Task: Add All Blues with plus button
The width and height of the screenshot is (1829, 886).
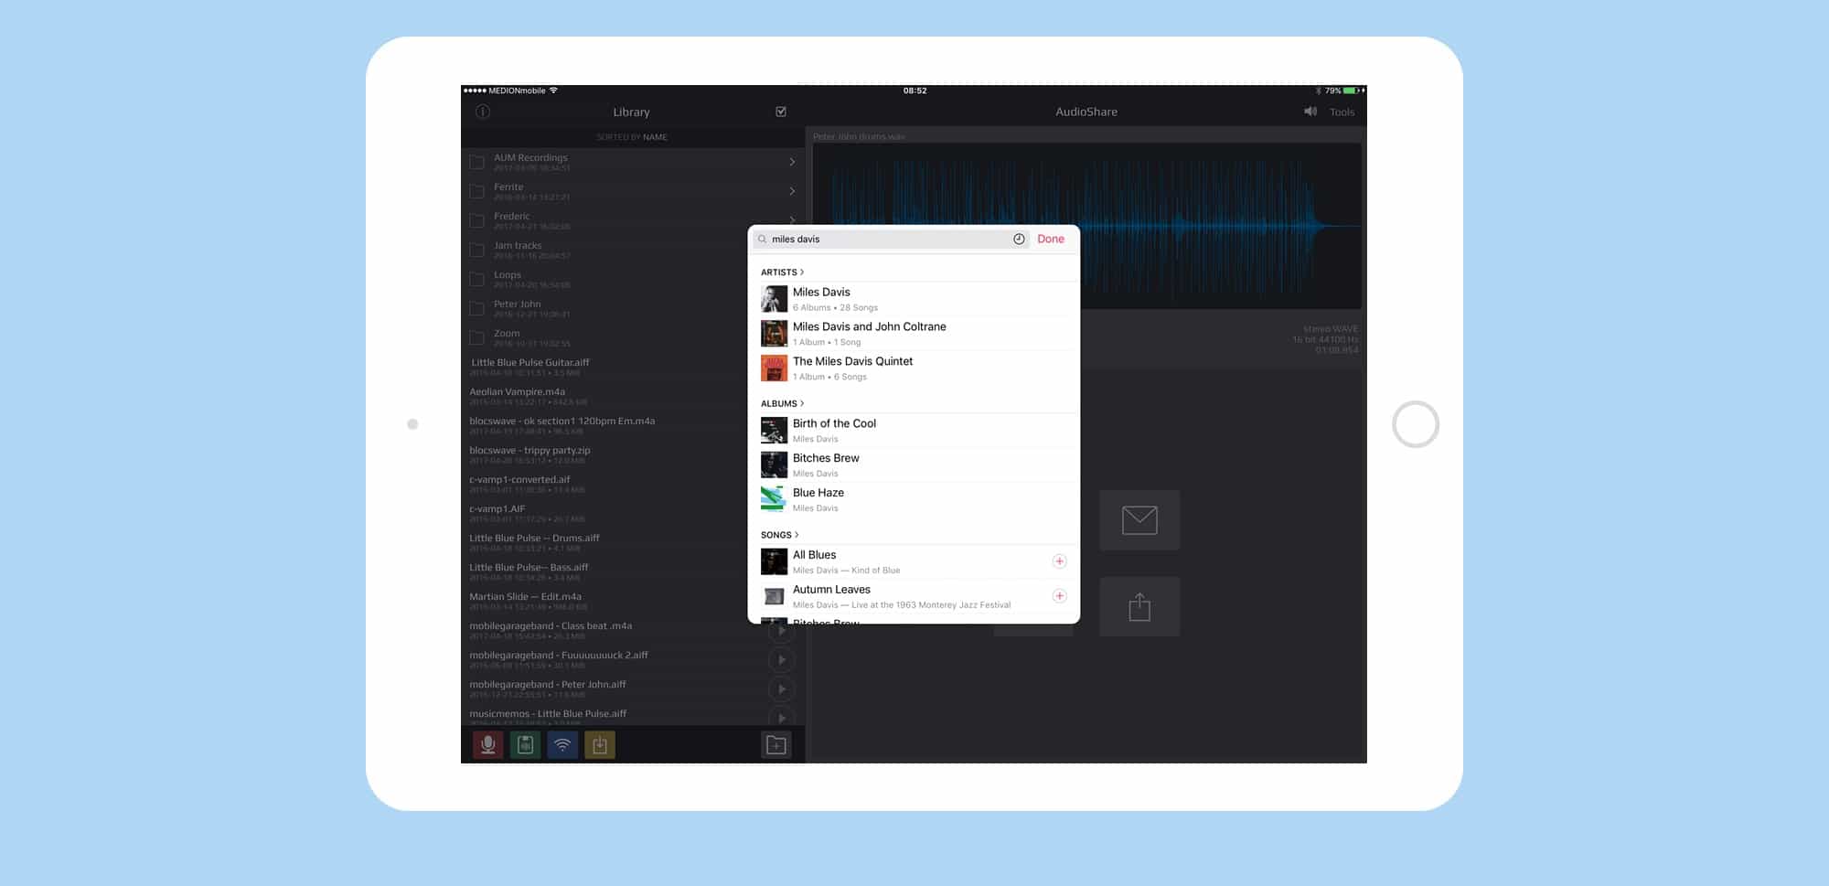Action: pyautogui.click(x=1059, y=561)
